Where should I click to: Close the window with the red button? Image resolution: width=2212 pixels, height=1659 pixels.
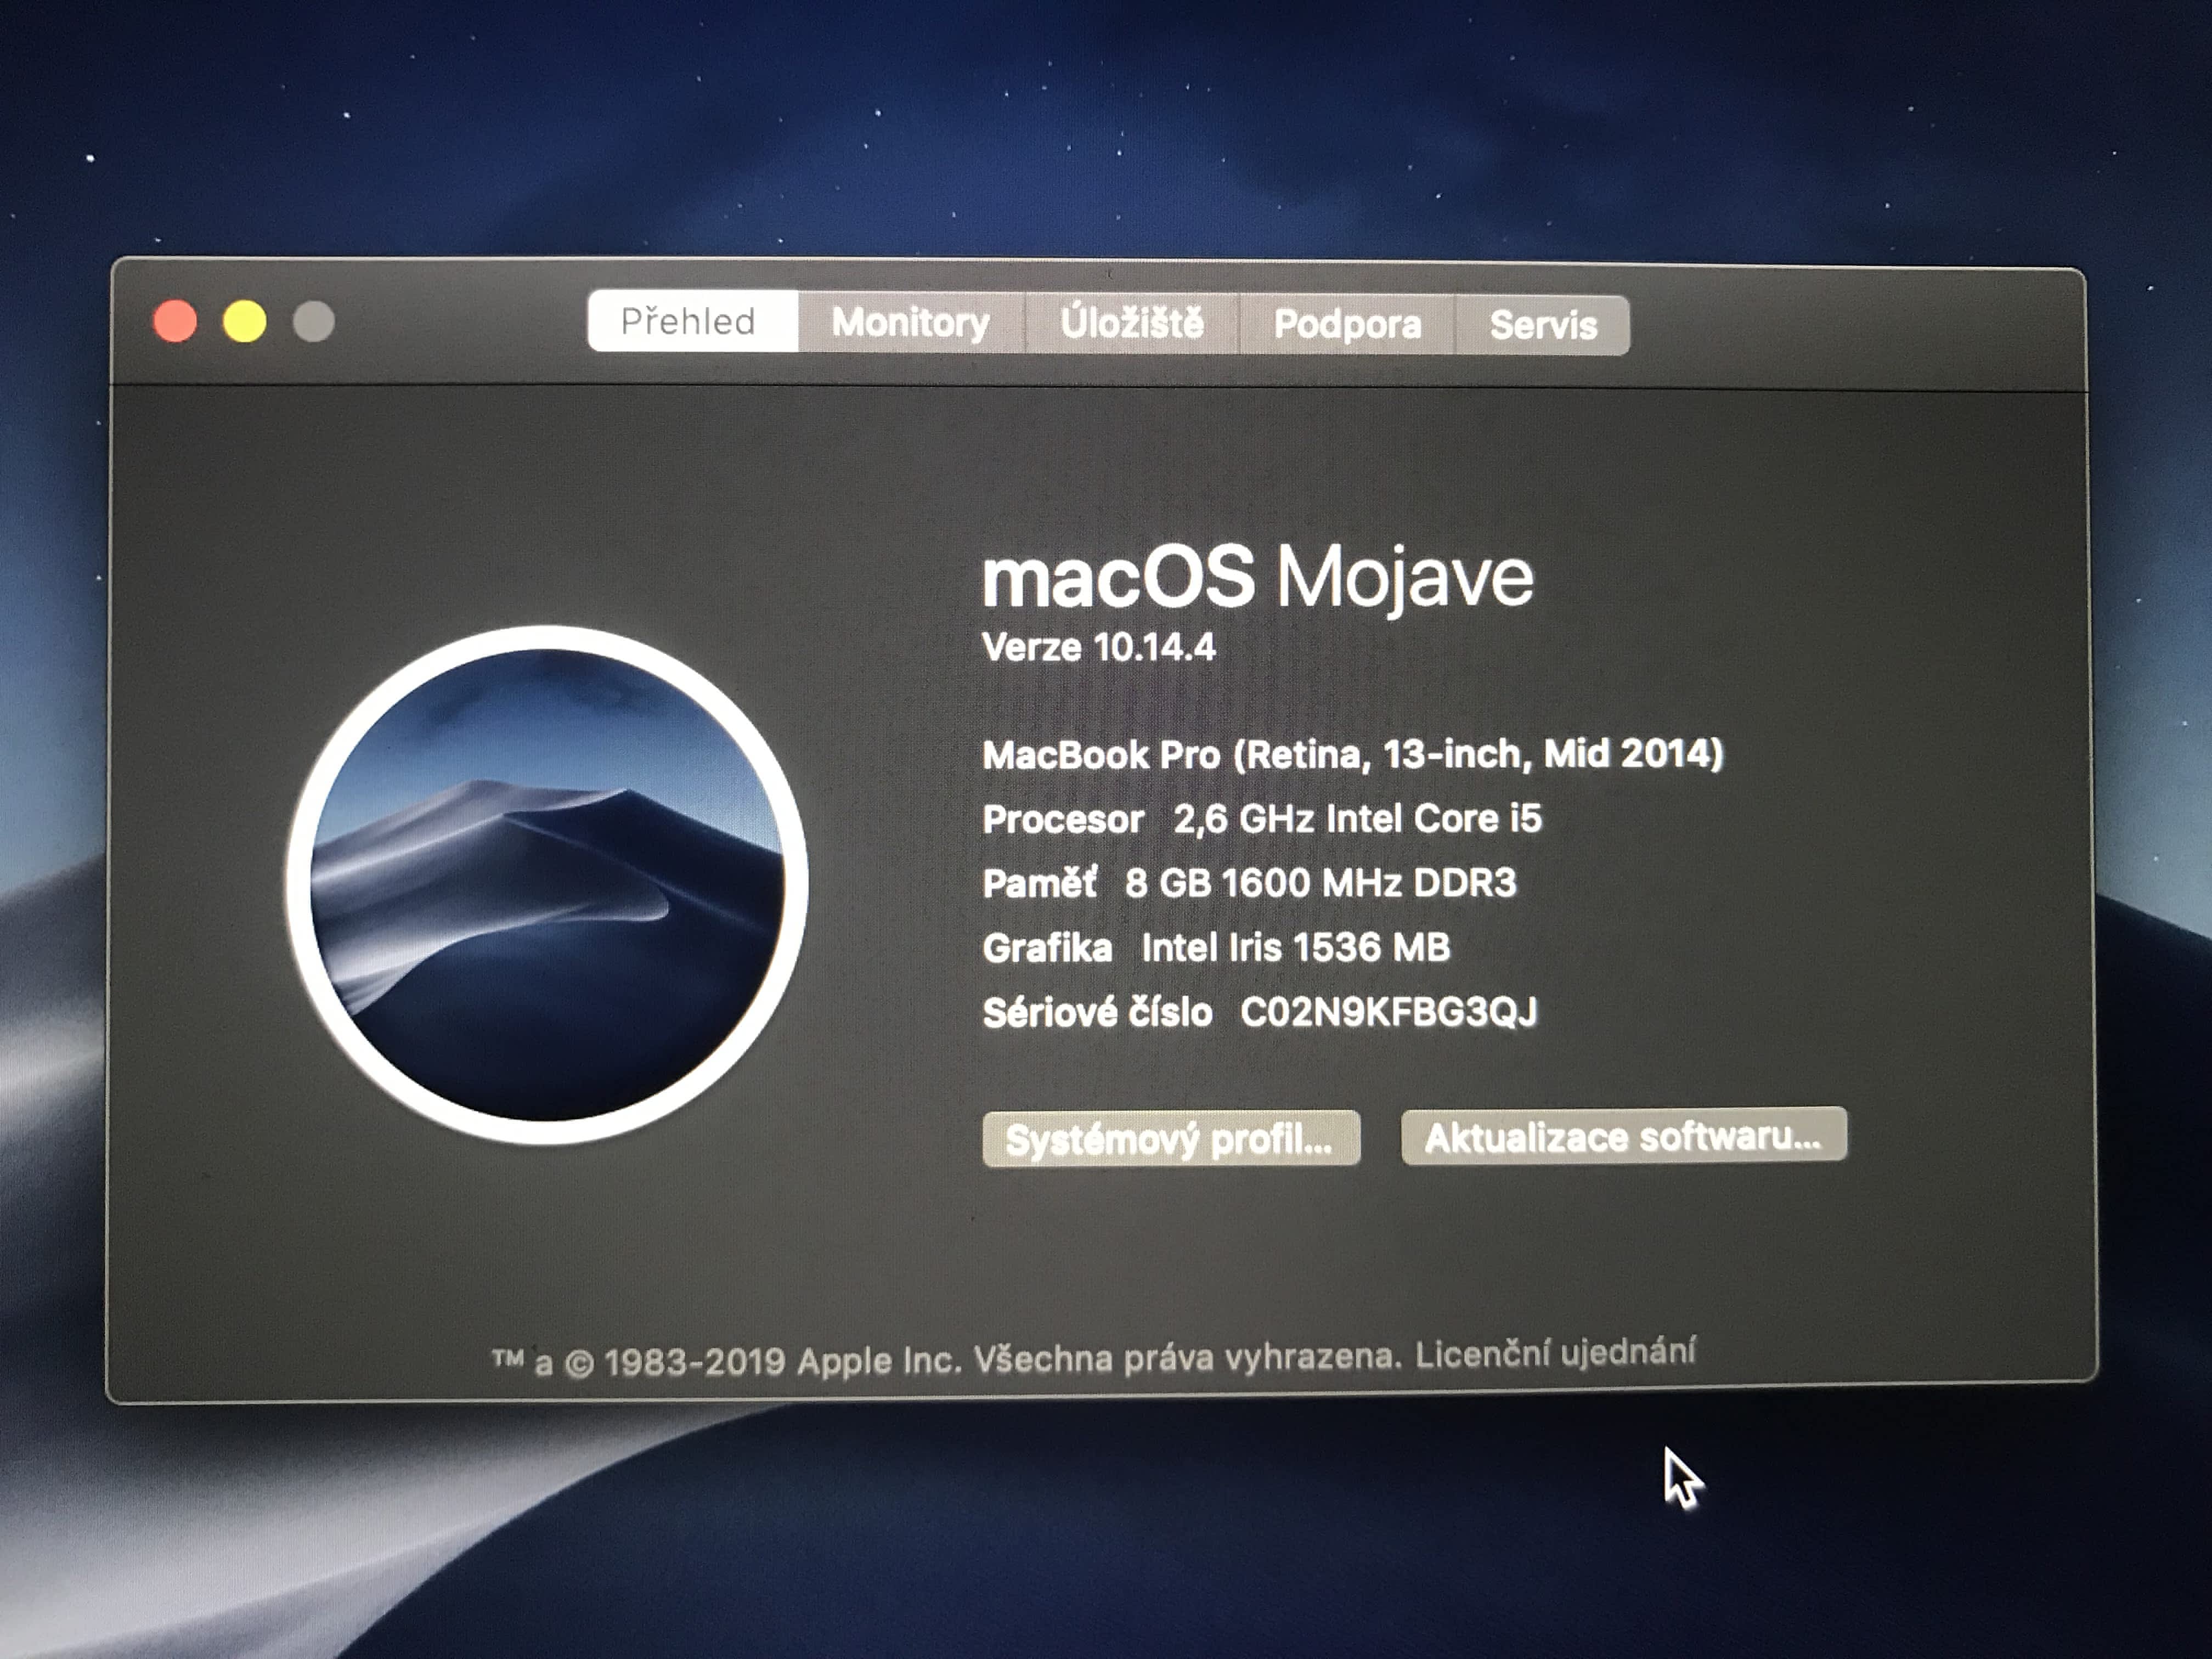pyautogui.click(x=175, y=322)
